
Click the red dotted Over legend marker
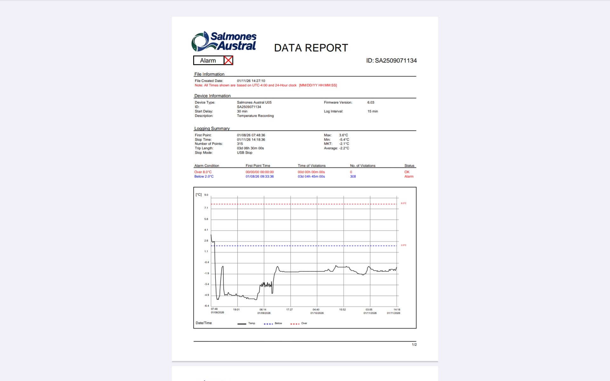[295, 324]
